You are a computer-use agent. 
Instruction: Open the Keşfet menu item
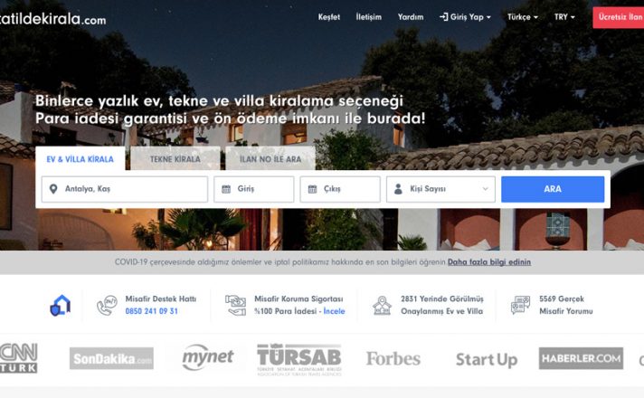[329, 17]
